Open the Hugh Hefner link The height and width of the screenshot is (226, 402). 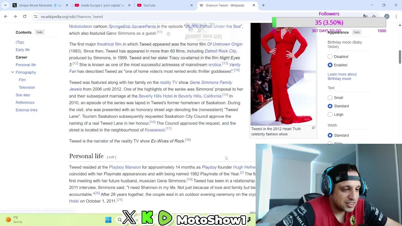[x=244, y=167]
